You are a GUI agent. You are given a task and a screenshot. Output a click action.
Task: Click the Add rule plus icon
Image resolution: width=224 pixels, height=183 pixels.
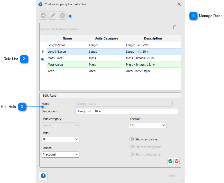[x=43, y=15]
